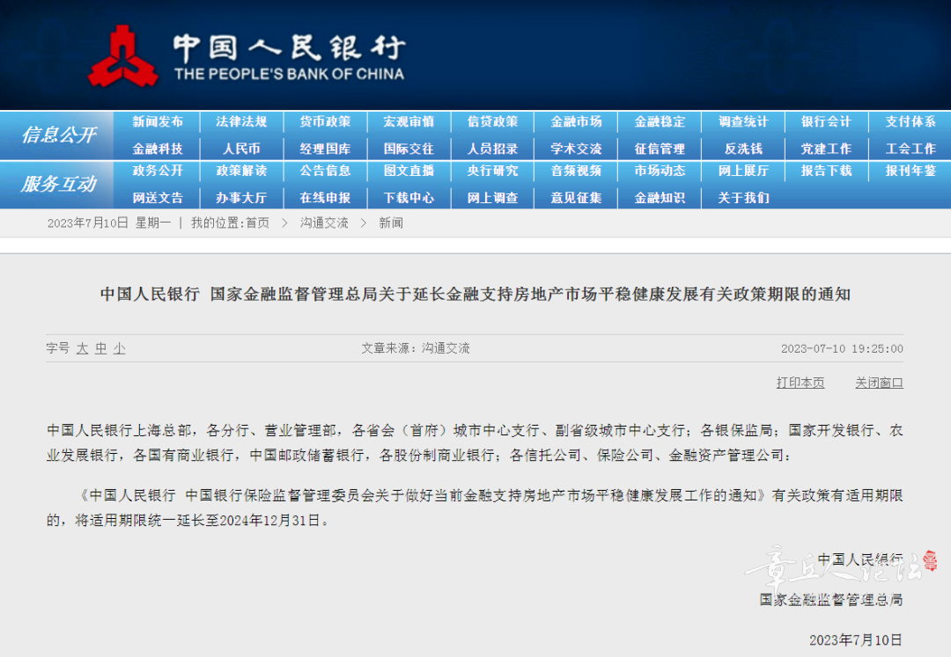
Task: Set font size to large (大)
Action: point(82,348)
